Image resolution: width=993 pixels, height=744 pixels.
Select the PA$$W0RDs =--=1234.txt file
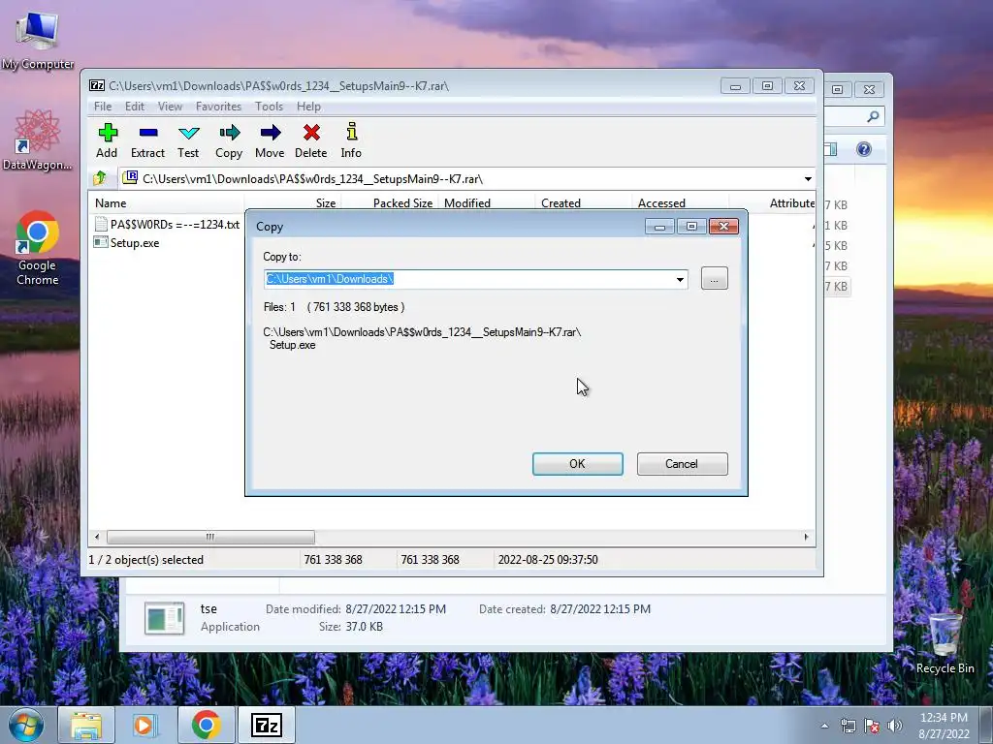click(167, 224)
